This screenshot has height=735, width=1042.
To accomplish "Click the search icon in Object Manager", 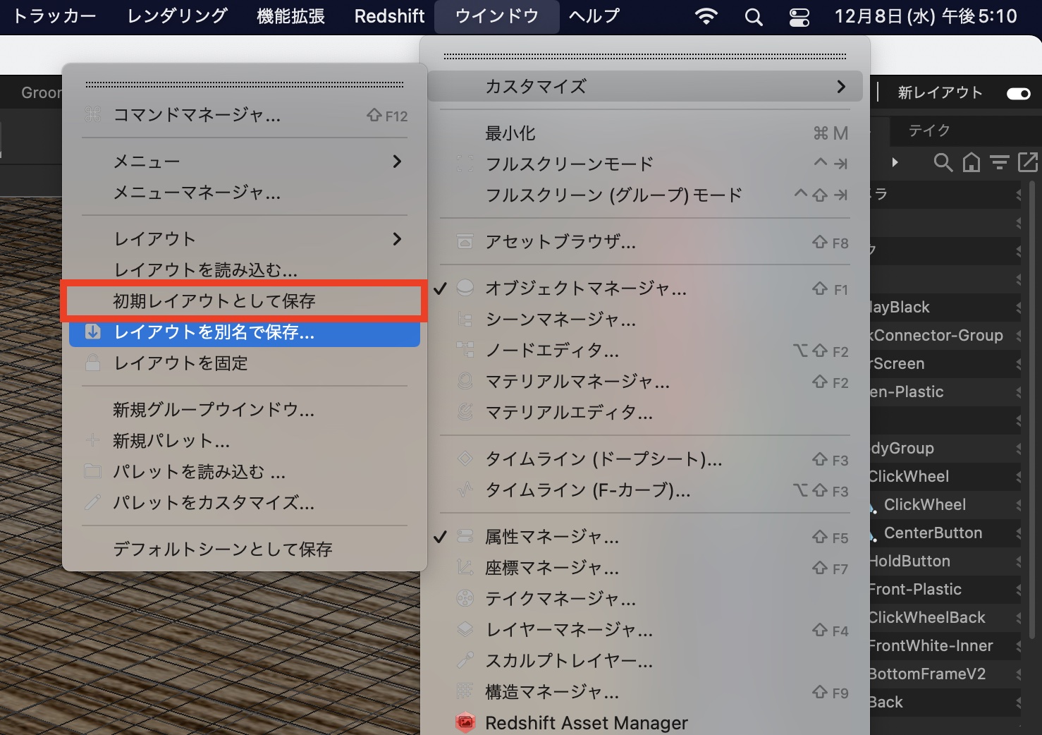I will [943, 163].
